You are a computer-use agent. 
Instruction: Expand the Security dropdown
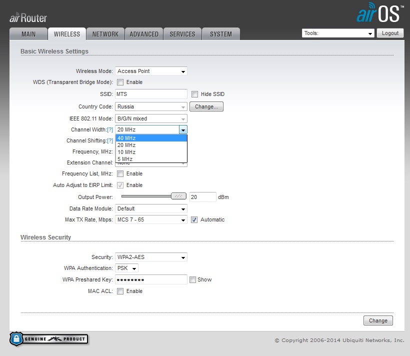tap(151, 257)
